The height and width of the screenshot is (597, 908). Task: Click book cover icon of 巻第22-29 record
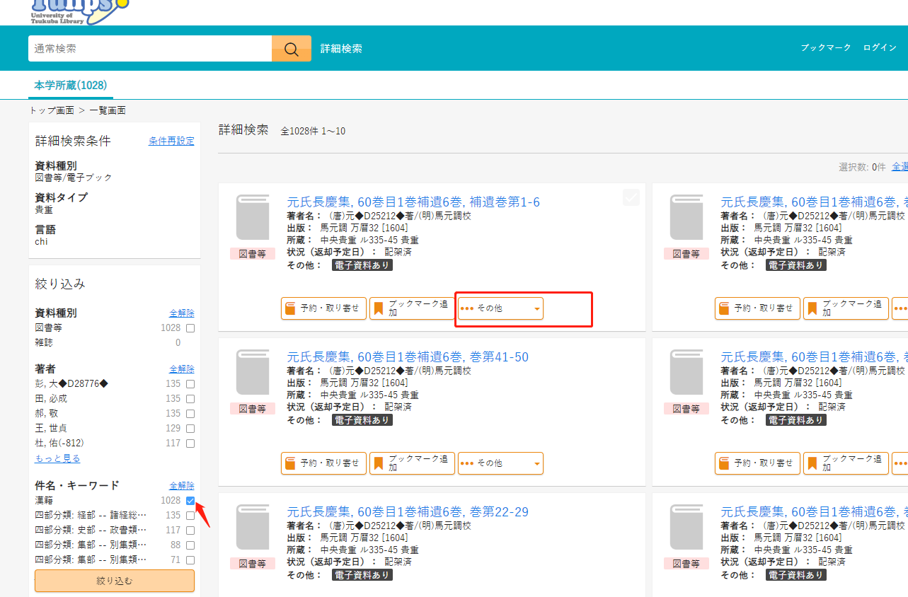pos(253,527)
